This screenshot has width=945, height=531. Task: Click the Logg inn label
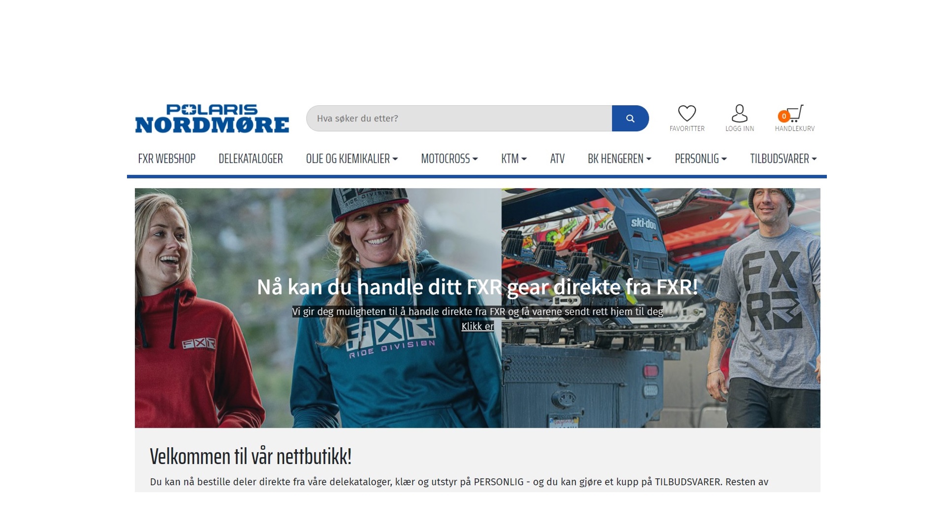click(739, 129)
